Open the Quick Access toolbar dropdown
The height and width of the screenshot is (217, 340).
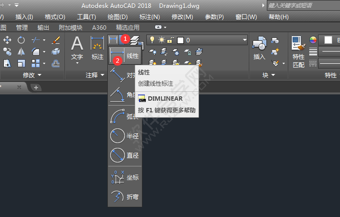17,5
